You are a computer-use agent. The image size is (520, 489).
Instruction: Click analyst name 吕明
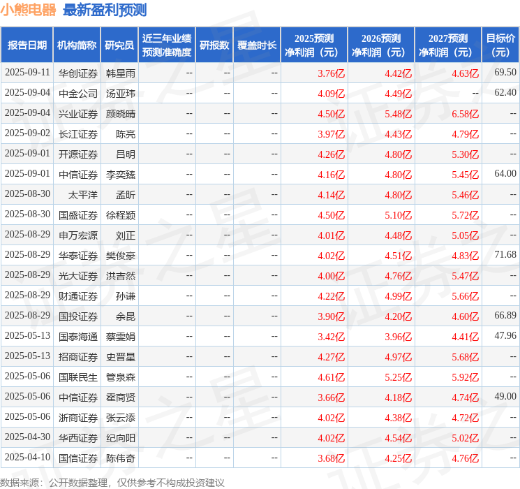click(126, 154)
